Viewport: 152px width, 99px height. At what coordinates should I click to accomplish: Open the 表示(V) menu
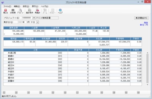click(35, 6)
